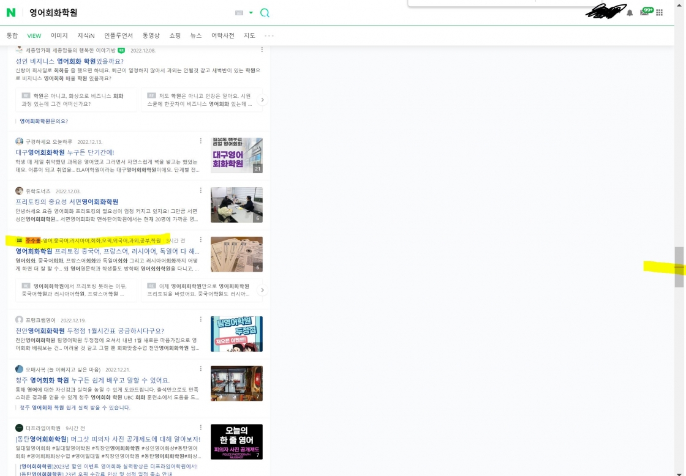Click the 영어회화학원 search input field
This screenshot has height=476, width=686.
123,13
